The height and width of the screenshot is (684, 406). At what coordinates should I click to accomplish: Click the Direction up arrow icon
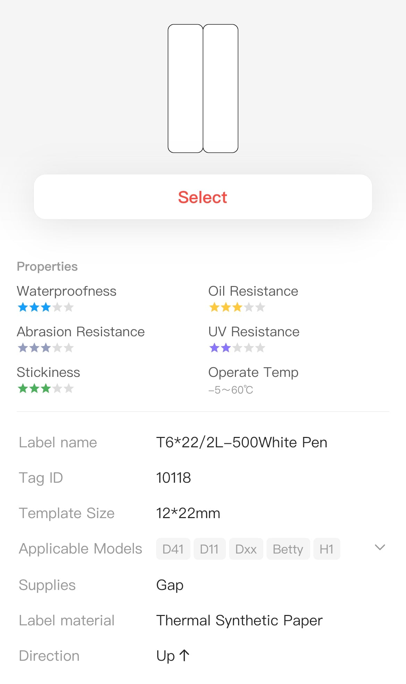[184, 656]
